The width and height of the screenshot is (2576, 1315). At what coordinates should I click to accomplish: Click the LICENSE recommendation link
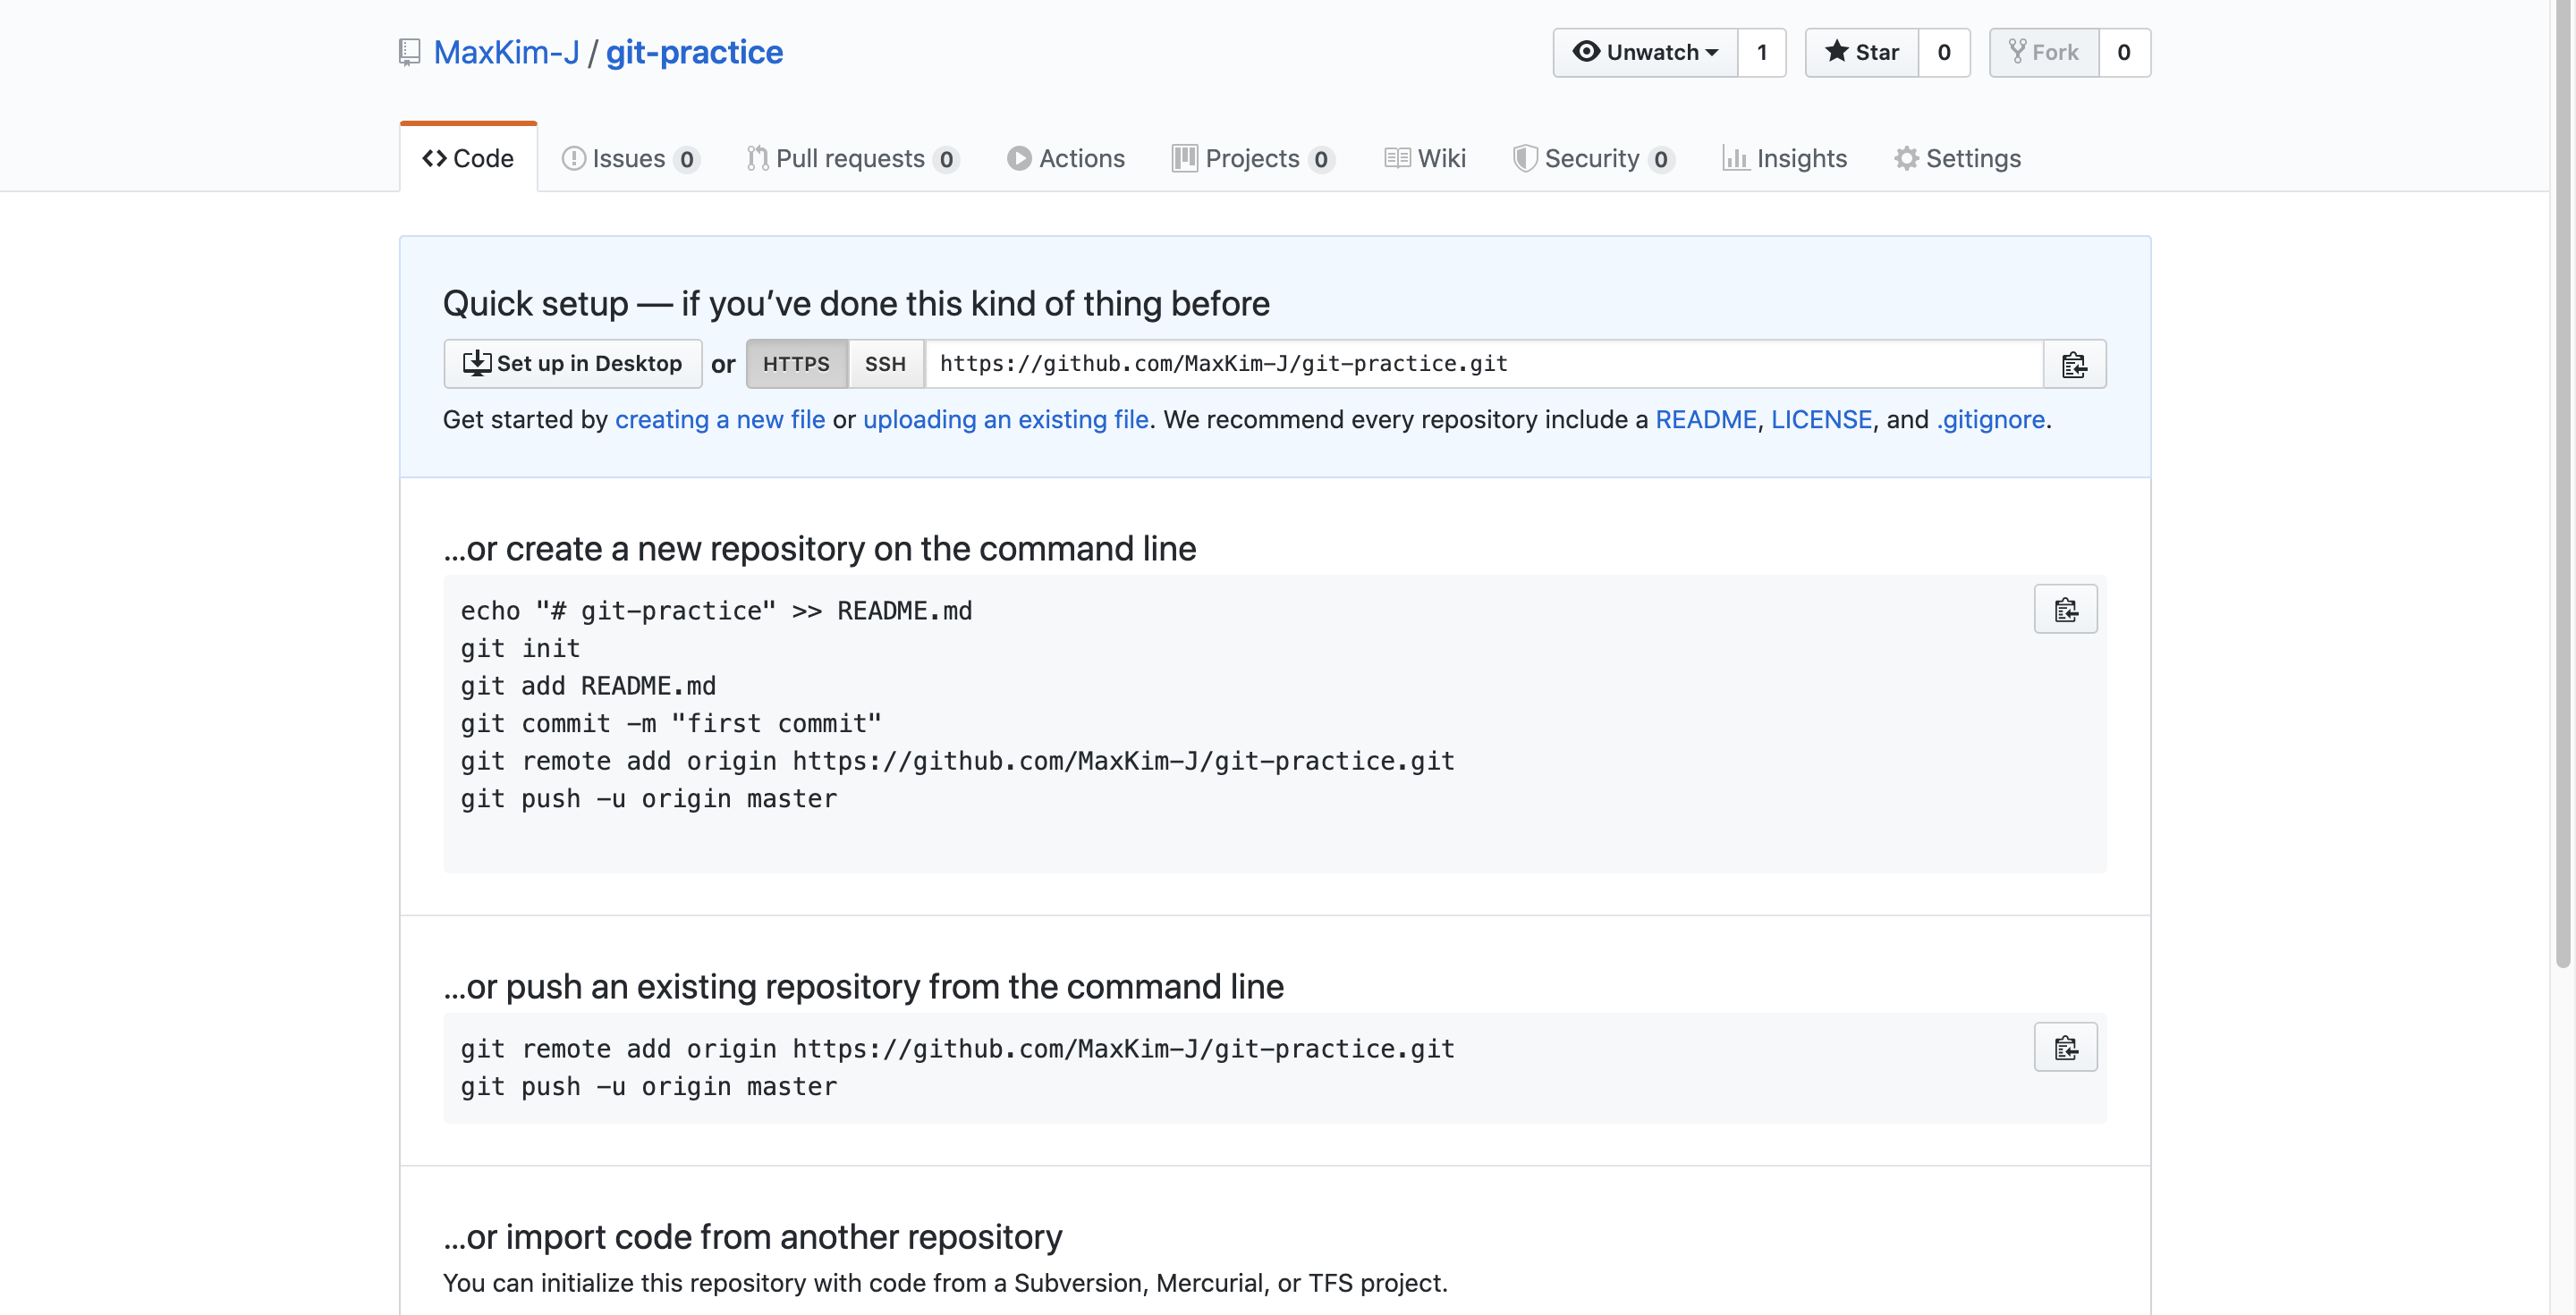1822,419
